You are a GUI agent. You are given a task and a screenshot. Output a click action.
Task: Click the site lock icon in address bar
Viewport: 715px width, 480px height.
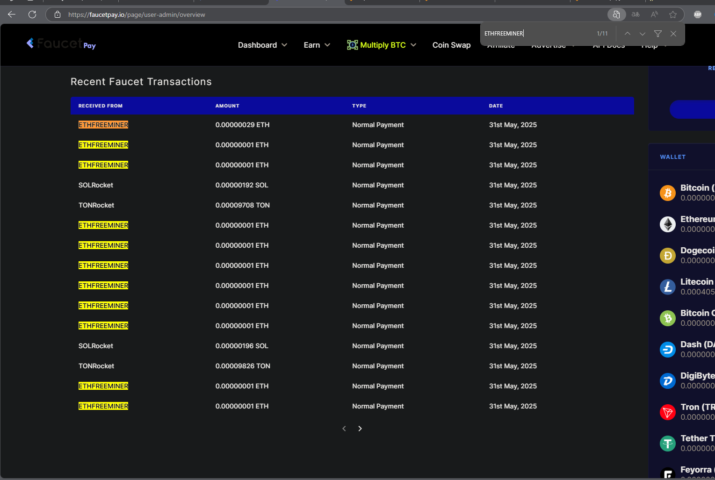click(58, 14)
